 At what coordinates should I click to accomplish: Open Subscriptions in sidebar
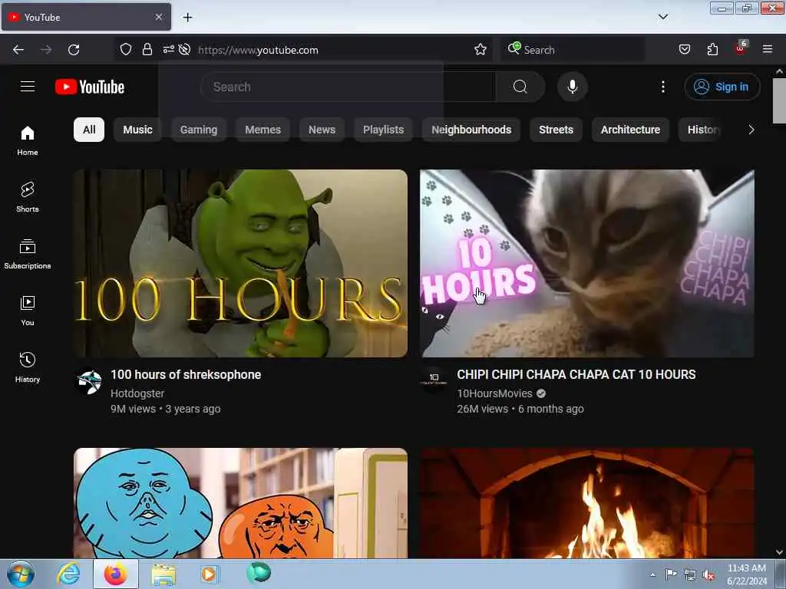coord(28,254)
